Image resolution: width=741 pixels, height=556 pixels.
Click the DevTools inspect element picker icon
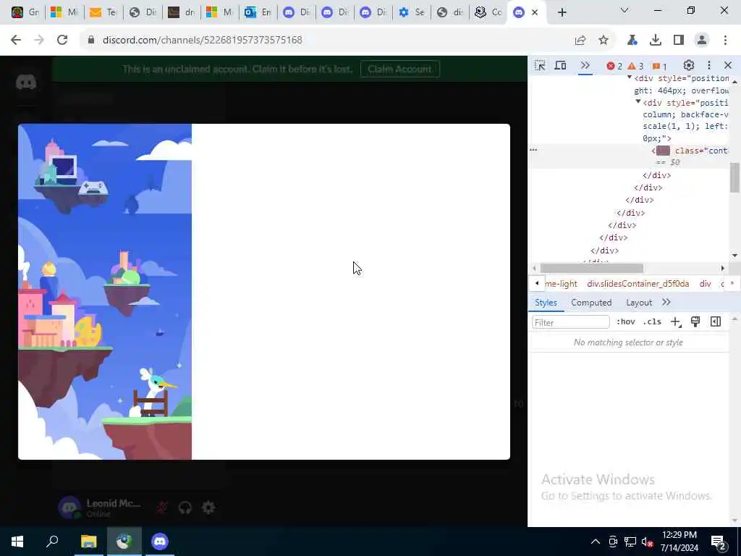(x=540, y=66)
